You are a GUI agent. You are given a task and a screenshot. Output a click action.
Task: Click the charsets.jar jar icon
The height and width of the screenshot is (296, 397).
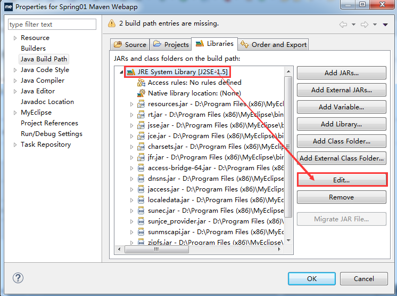[x=141, y=147]
